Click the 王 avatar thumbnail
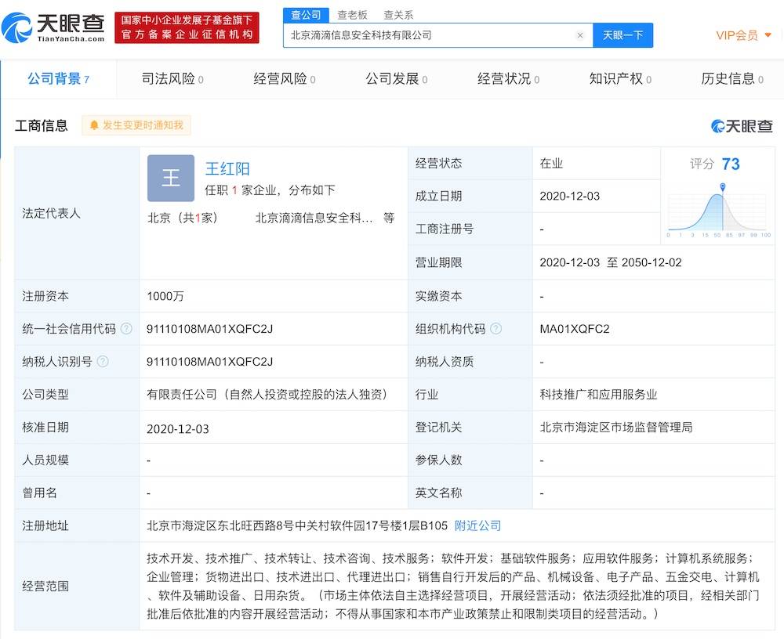This screenshot has height=639, width=784. point(171,178)
